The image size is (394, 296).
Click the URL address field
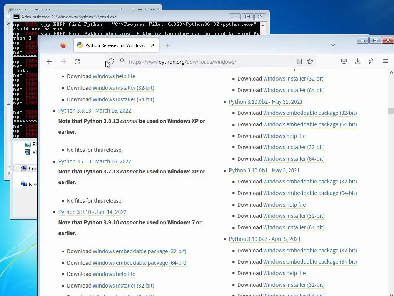click(x=211, y=62)
